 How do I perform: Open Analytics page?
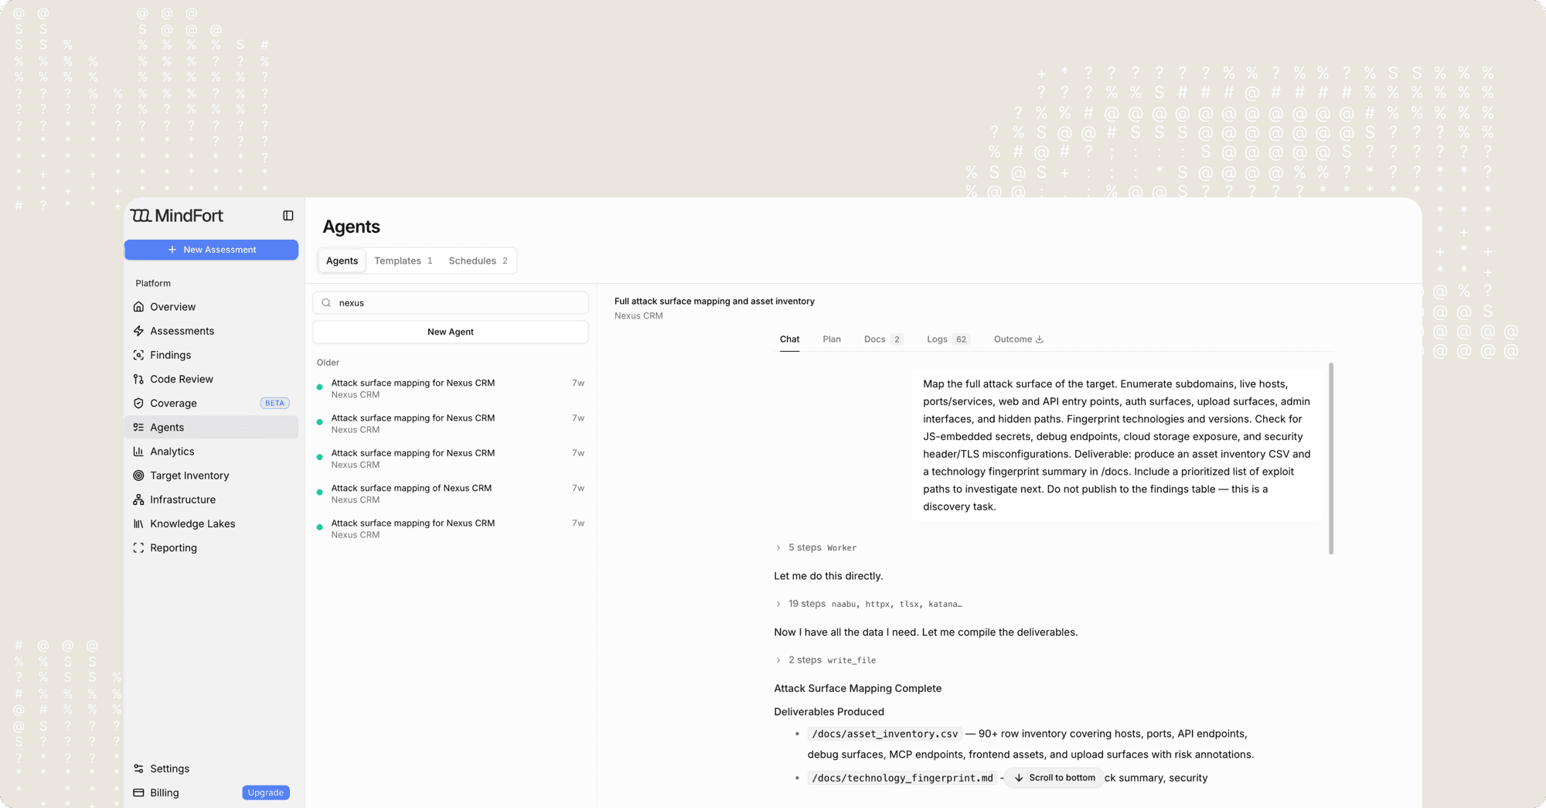click(x=211, y=452)
